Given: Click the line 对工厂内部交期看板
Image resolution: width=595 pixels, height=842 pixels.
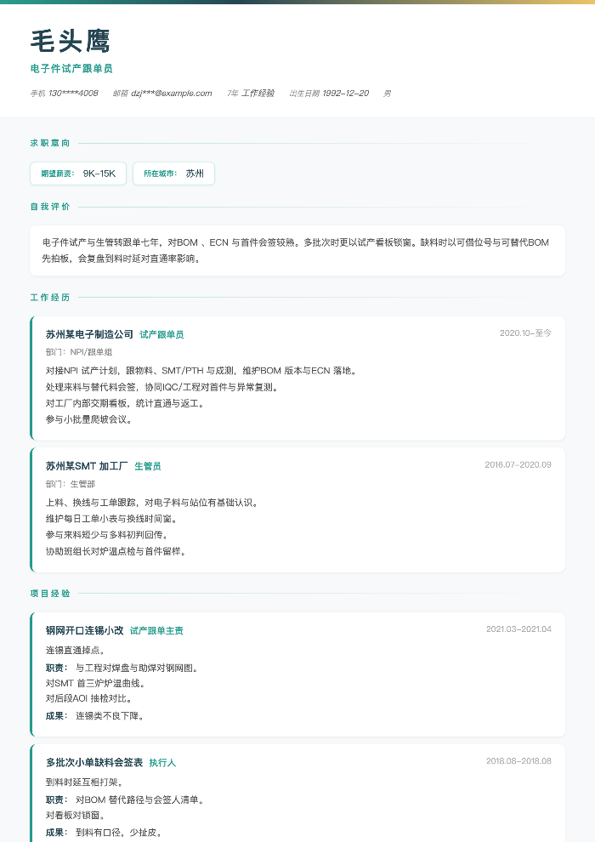Looking at the screenshot, I should coord(125,403).
